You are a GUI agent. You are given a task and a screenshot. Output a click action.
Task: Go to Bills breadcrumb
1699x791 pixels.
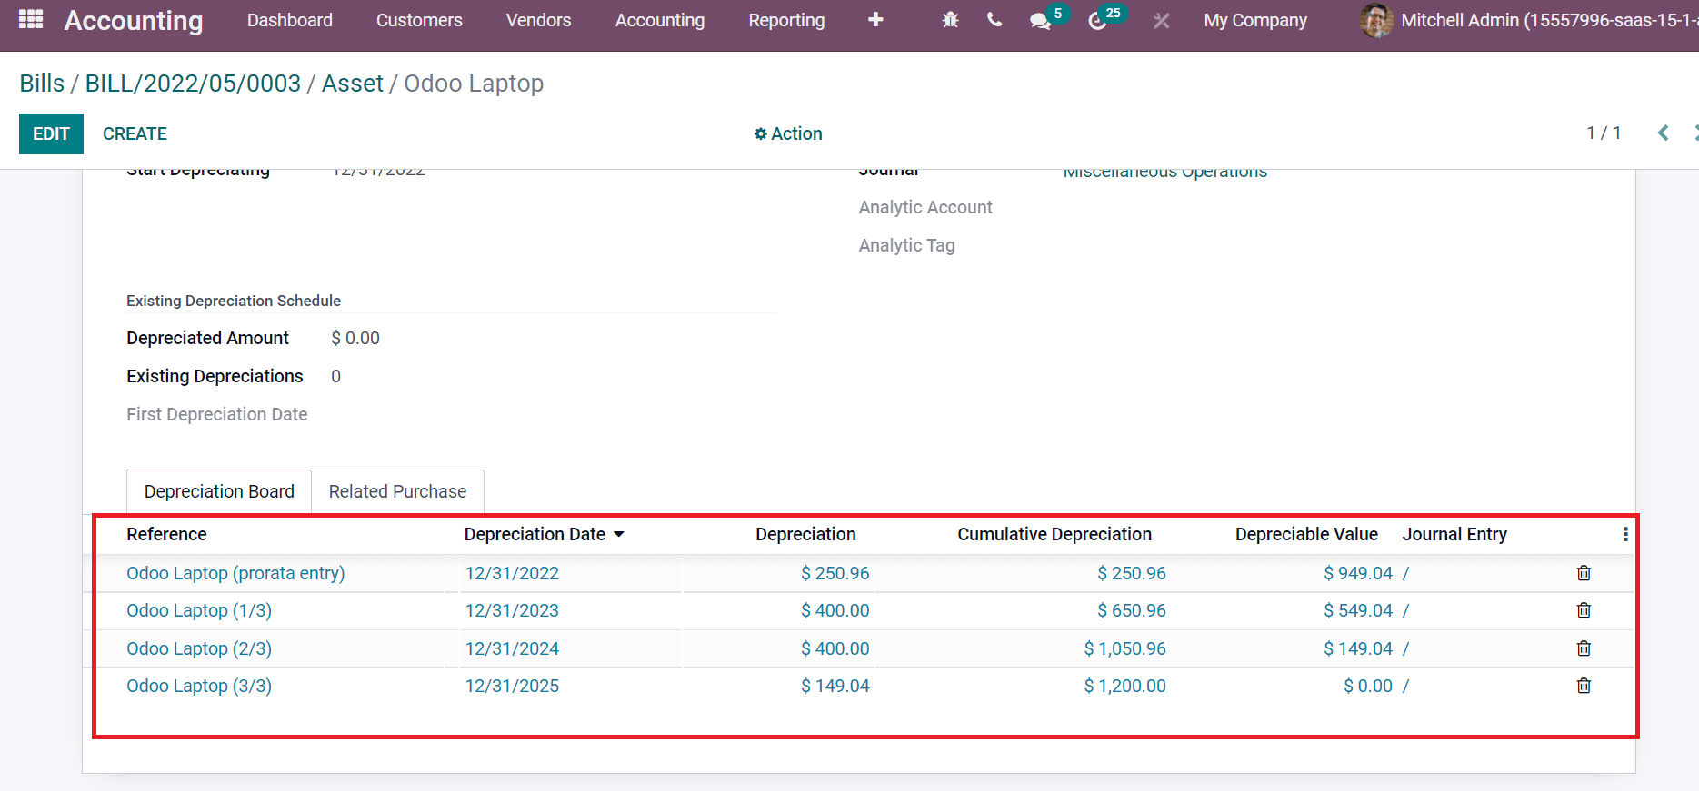pyautogui.click(x=42, y=84)
